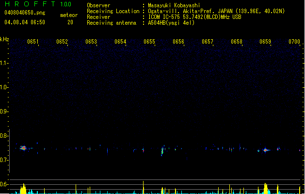This screenshot has width=305, height=194.
Task: Click the 0658 time marker
Action: coord(237,42)
